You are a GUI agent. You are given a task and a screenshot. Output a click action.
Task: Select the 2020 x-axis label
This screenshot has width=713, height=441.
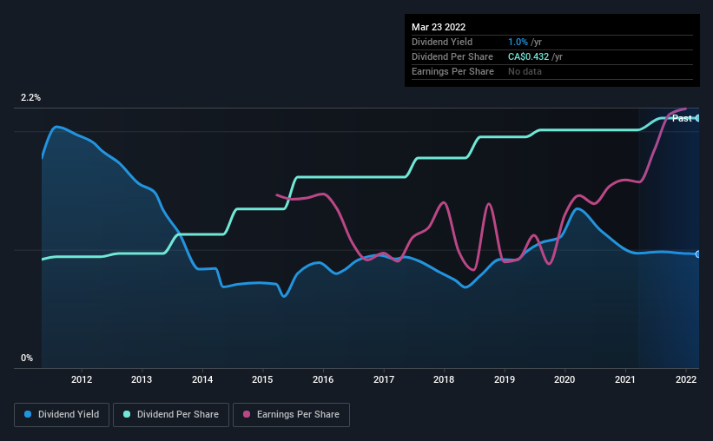click(x=564, y=379)
